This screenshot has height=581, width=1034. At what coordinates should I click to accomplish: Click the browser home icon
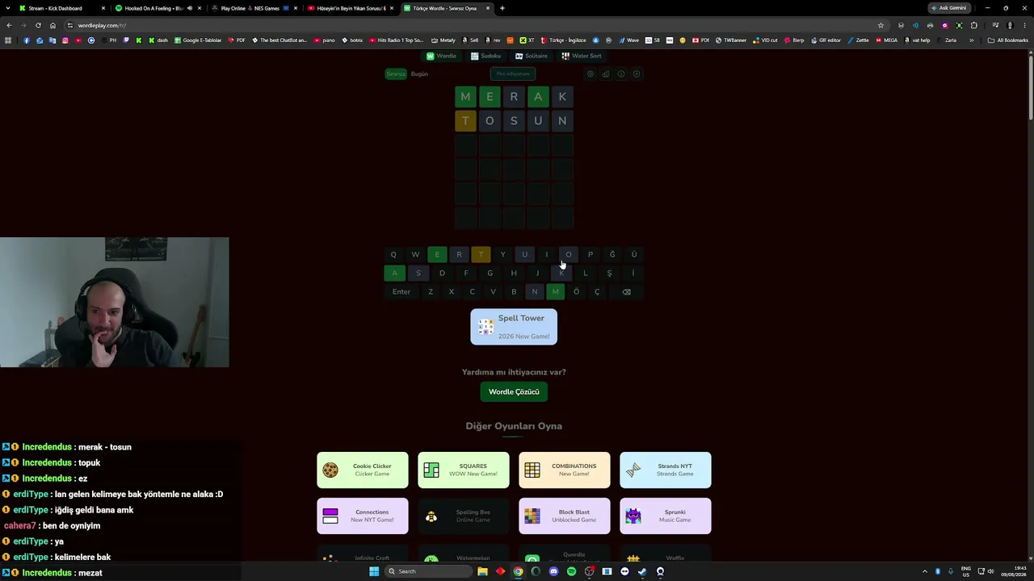coord(53,25)
